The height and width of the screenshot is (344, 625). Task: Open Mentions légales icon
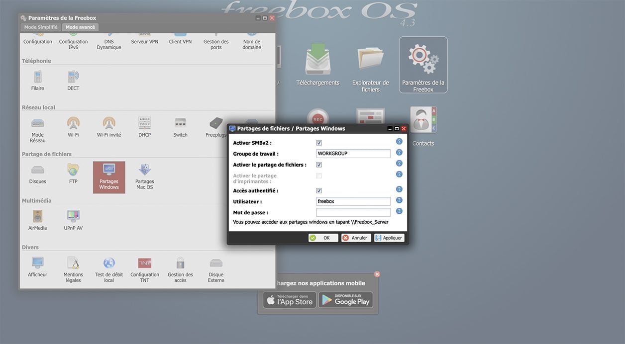click(x=73, y=270)
